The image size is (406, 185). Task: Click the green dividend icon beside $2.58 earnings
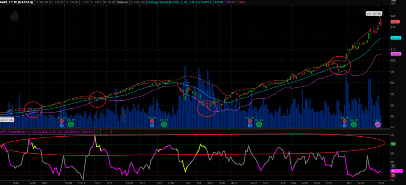pyautogui.click(x=354, y=125)
